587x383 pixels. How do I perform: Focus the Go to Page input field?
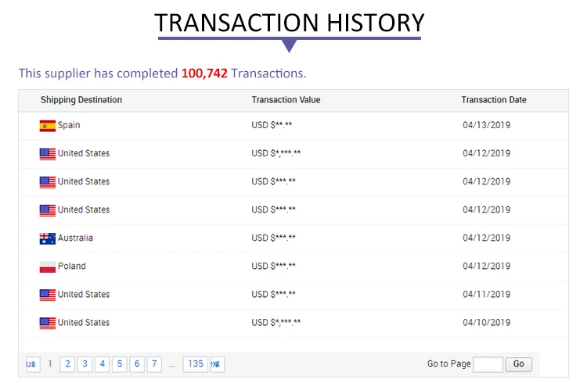pyautogui.click(x=488, y=364)
